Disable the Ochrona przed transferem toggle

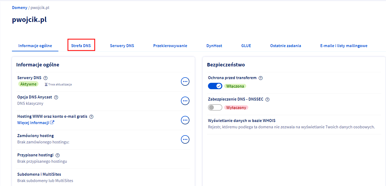coord(215,86)
